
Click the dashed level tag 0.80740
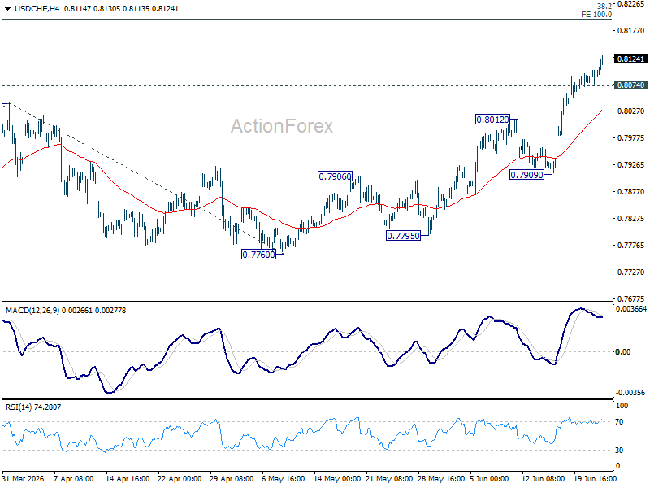tap(630, 85)
